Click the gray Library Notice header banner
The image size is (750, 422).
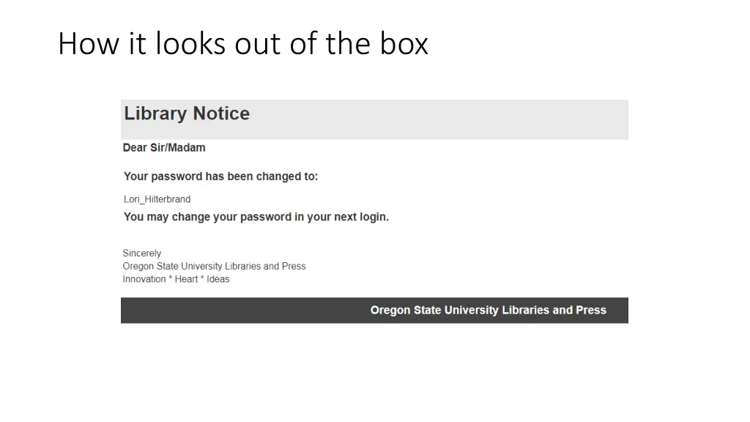pos(374,119)
